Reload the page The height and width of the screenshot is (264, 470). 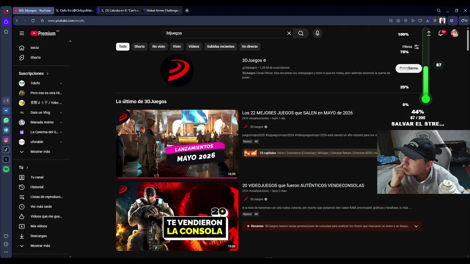[33, 21]
